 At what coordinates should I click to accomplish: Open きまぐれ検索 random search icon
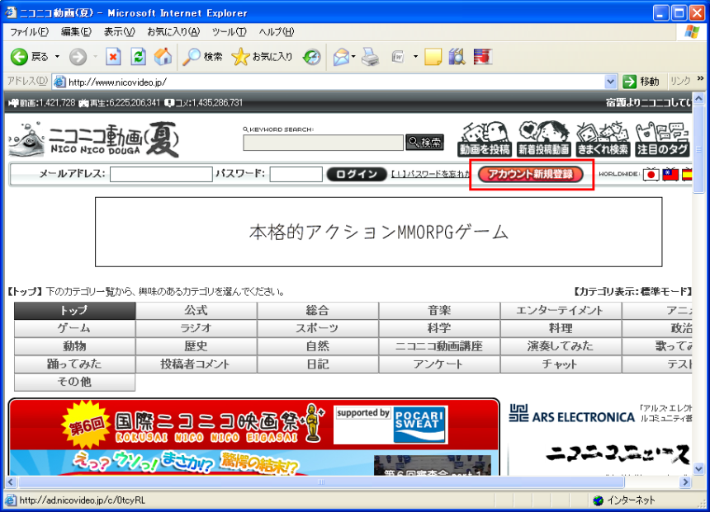click(603, 139)
